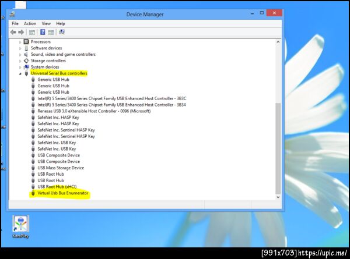350x259 pixels.
Task: Select Universal Serial Bus controllers category
Action: coord(59,73)
